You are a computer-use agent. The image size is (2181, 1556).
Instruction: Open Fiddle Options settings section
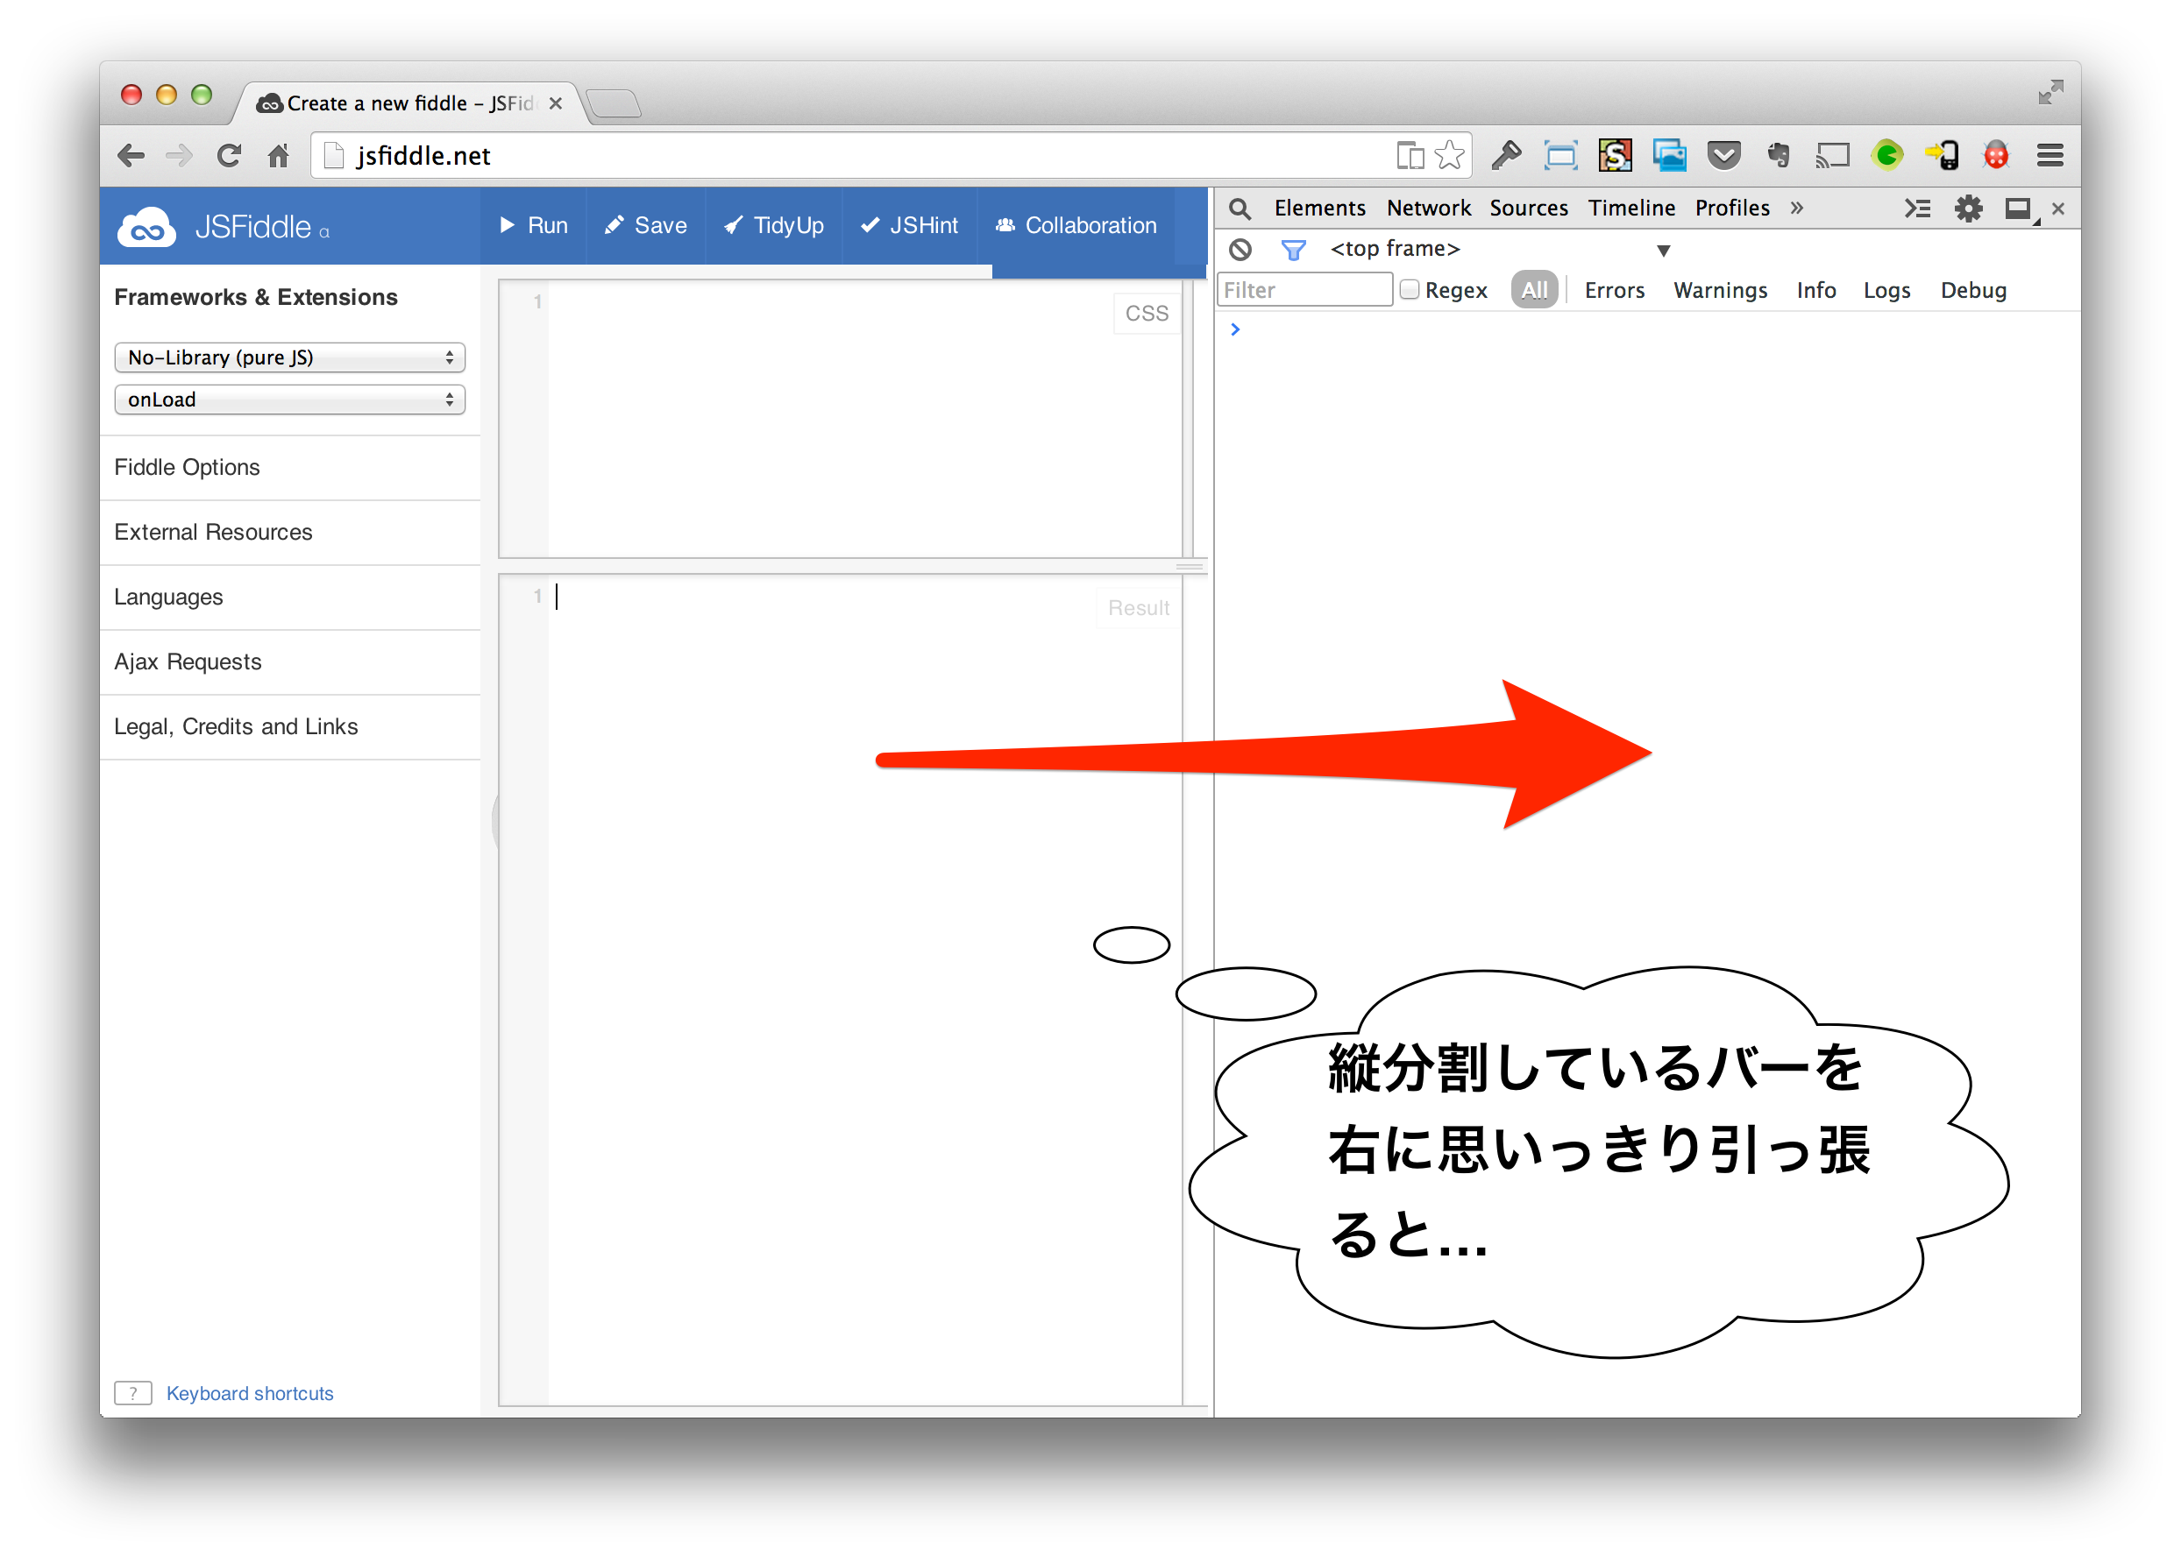tap(185, 468)
